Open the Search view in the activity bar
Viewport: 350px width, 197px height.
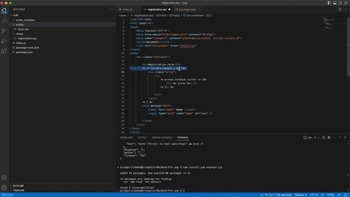(x=4, y=21)
